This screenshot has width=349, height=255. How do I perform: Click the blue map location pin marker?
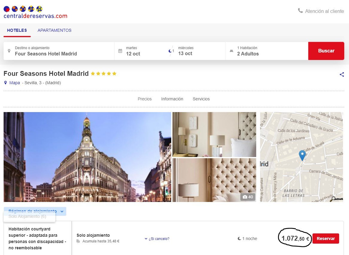tap(302, 155)
